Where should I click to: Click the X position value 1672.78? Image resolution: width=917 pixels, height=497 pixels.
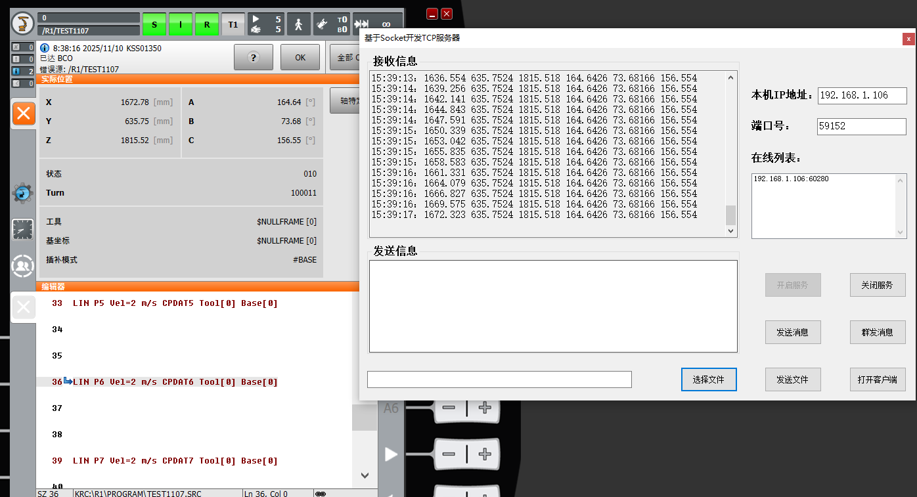pos(135,102)
